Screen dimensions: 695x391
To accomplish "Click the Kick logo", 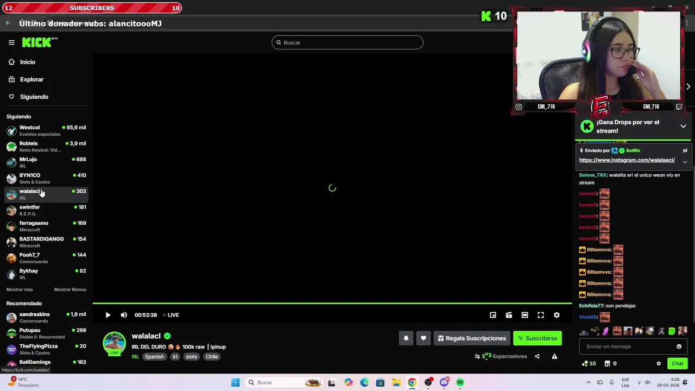I will click(39, 42).
